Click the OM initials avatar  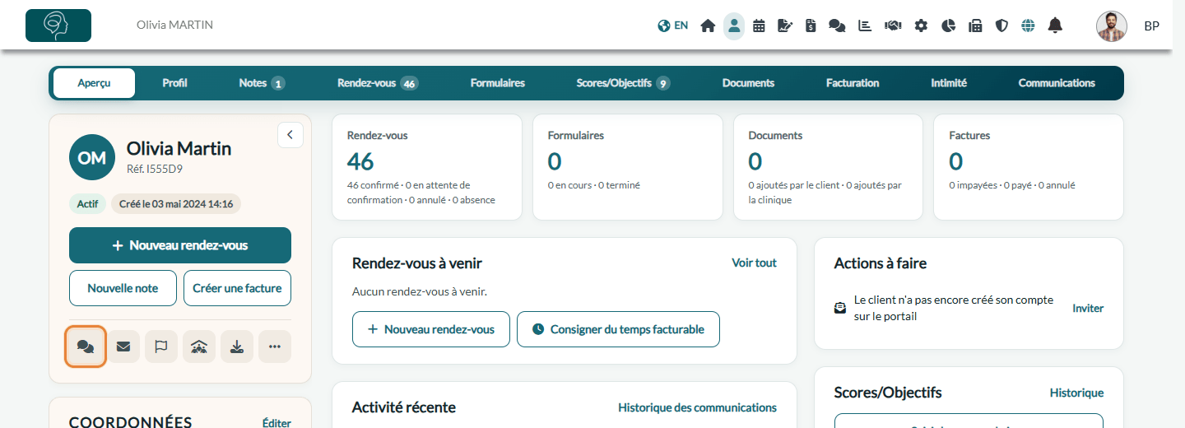click(92, 157)
